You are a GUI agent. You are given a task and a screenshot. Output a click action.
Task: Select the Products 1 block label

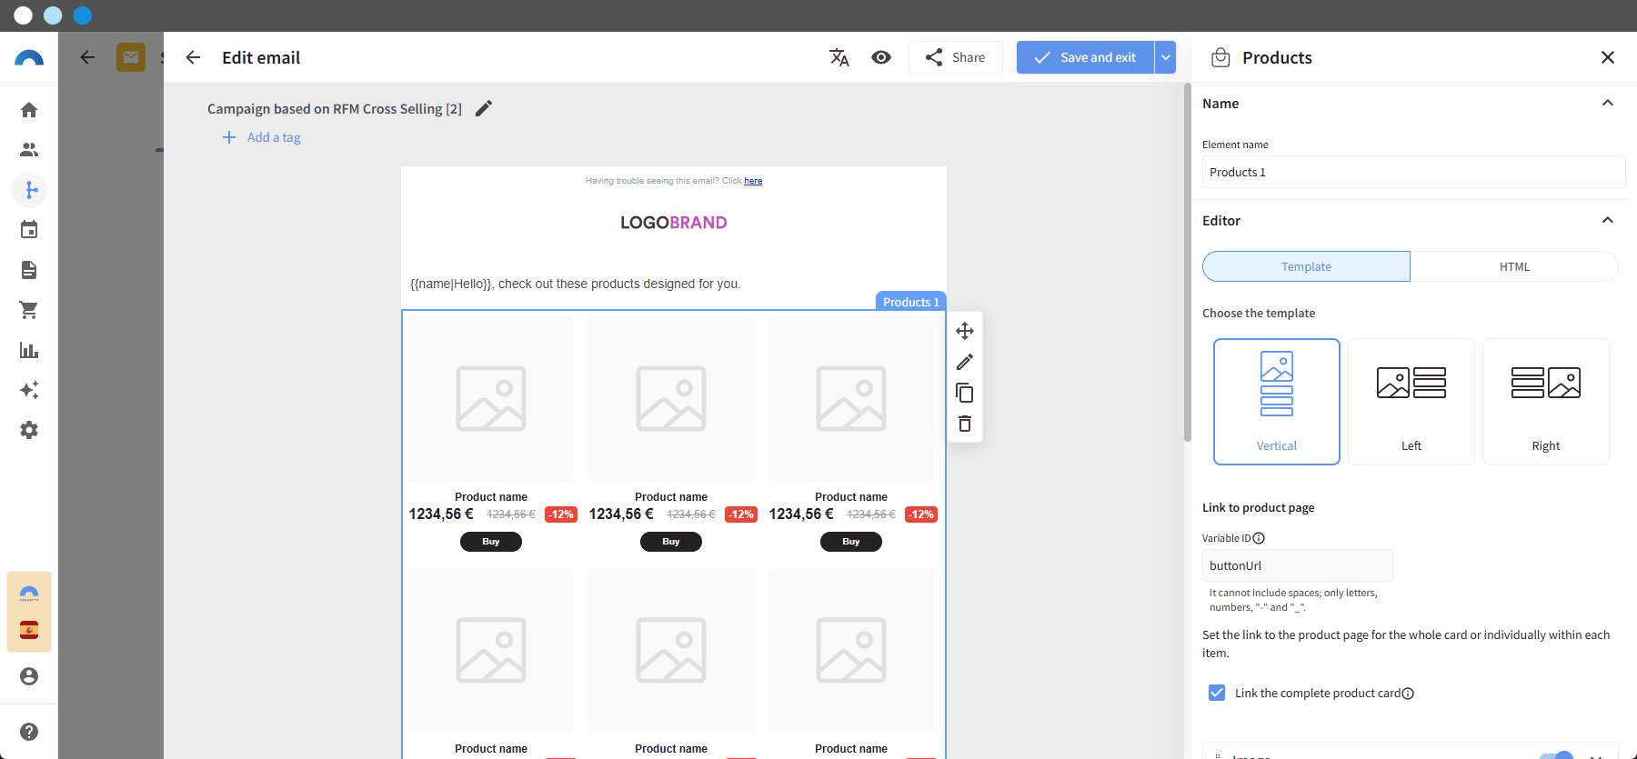coord(911,302)
